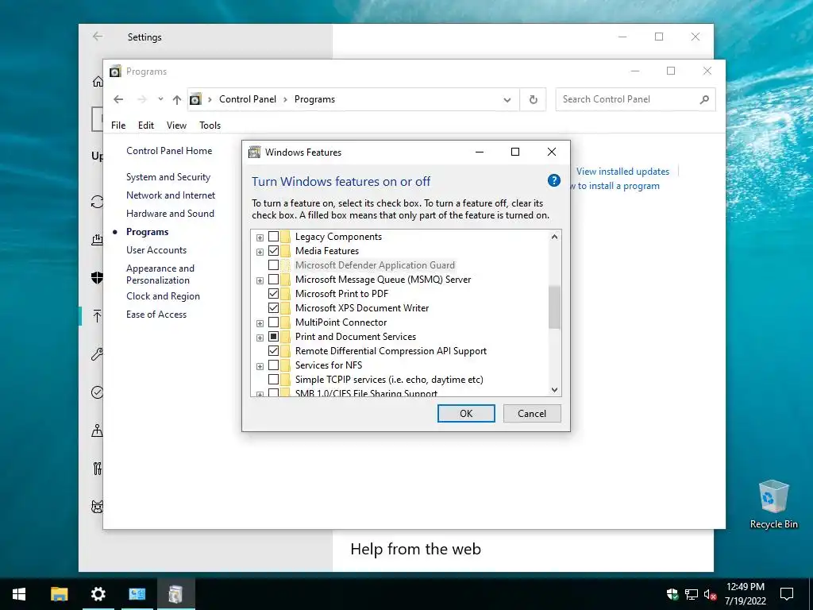The width and height of the screenshot is (813, 610).
Task: Enable Microsoft Message Queue (MSMQ) Server
Action: click(273, 280)
